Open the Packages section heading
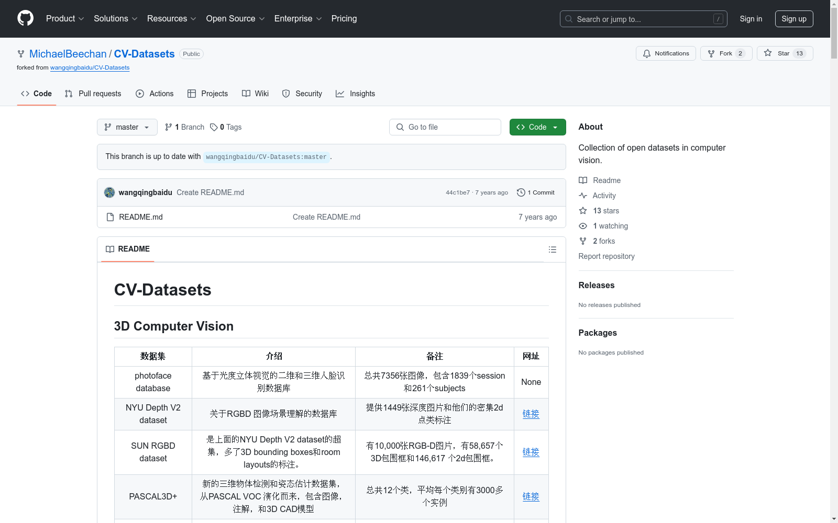Image resolution: width=838 pixels, height=523 pixels. (x=598, y=333)
